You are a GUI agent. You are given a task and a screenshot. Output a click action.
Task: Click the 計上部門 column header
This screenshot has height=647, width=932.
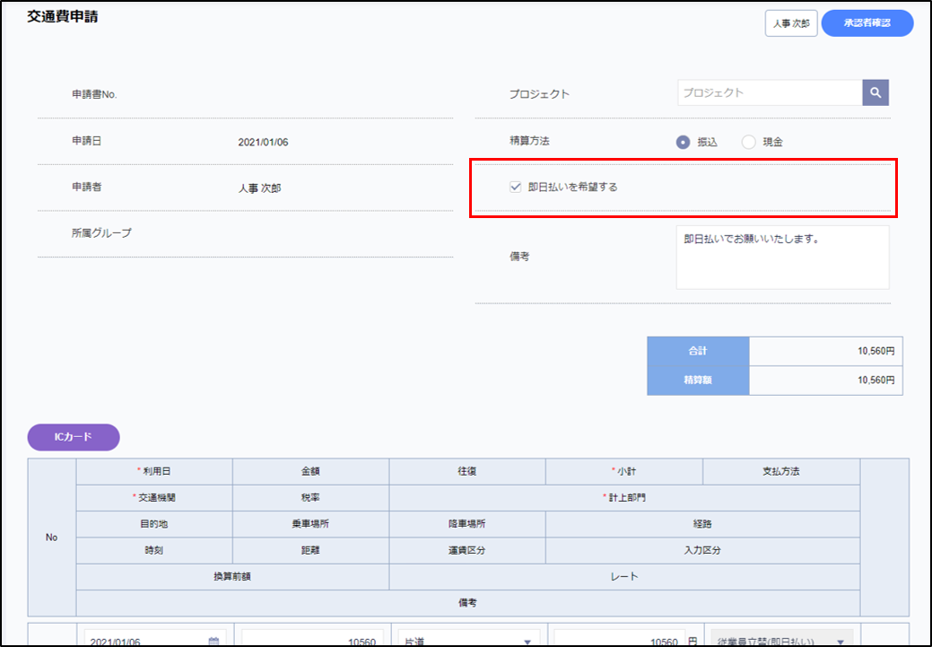pos(623,497)
